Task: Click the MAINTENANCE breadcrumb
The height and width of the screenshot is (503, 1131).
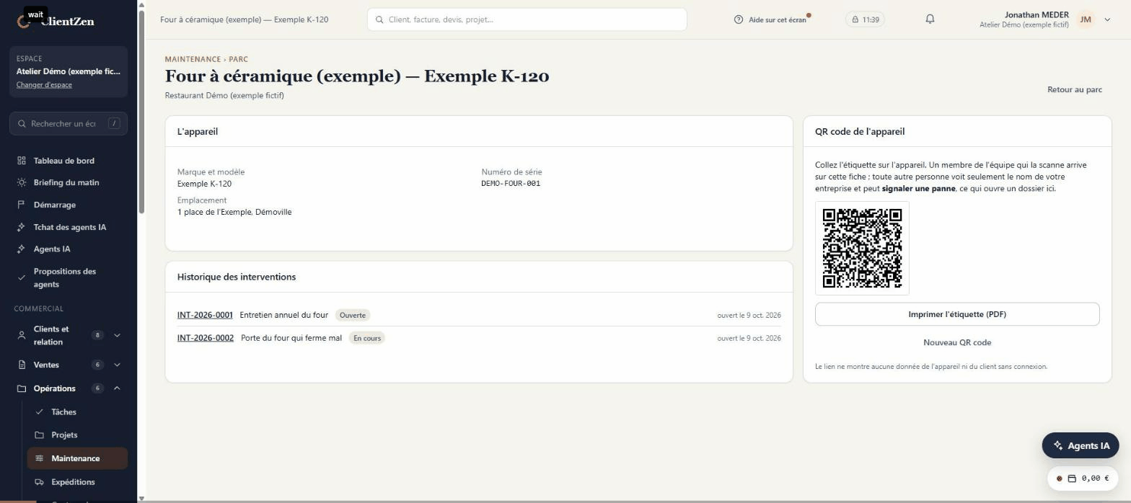Action: point(193,59)
